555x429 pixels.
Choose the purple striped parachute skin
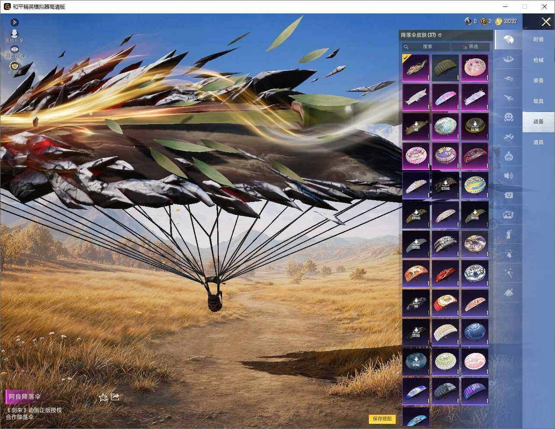[x=475, y=391]
